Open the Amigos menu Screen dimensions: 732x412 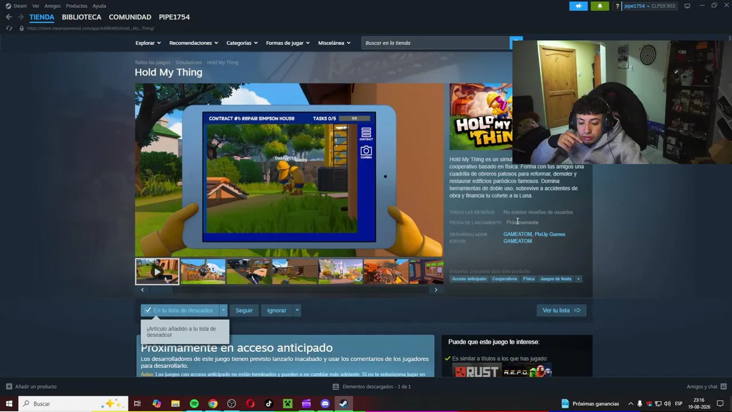click(x=53, y=6)
